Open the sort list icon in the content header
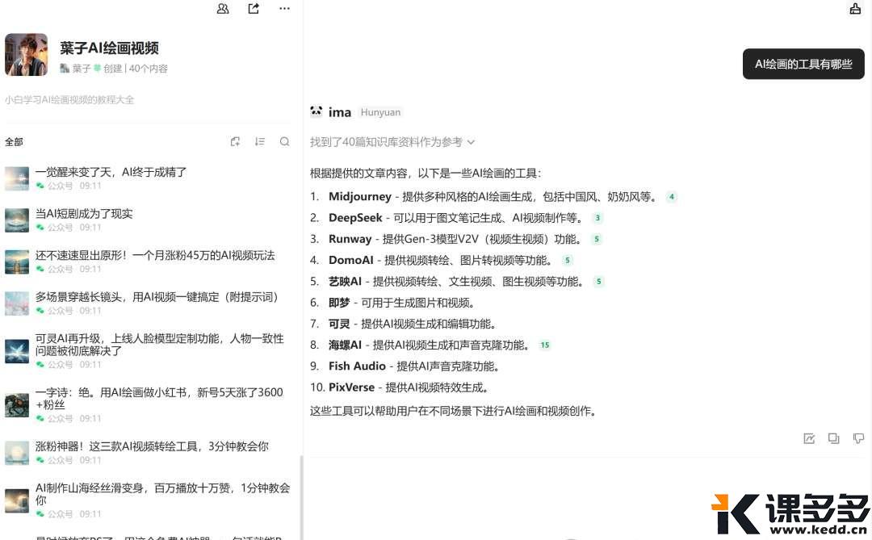The image size is (872, 540). [x=260, y=141]
